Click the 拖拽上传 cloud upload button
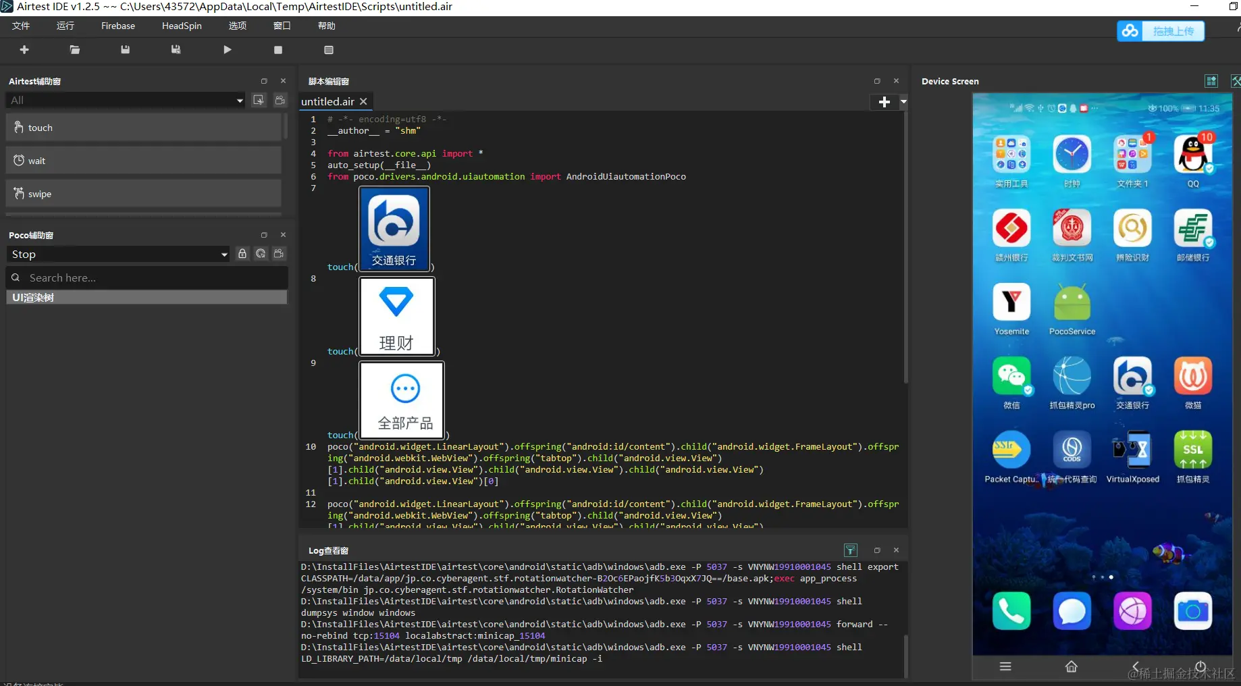1241x686 pixels. [x=1161, y=31]
